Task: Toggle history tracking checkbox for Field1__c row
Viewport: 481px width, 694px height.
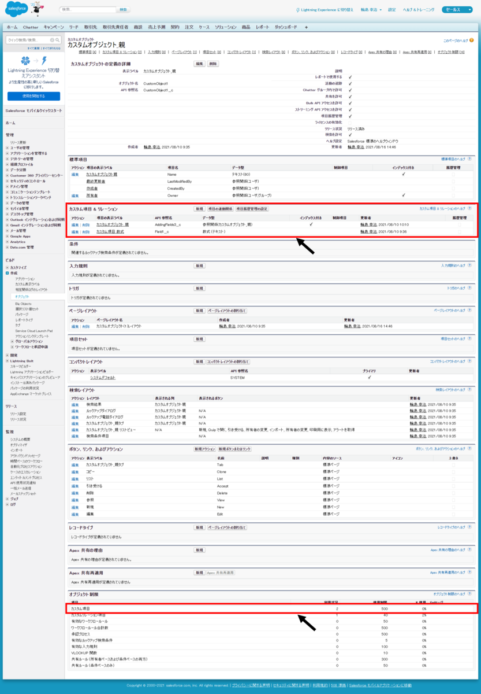Action: 460,231
